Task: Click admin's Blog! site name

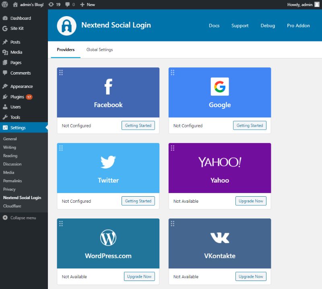Action: [32, 4]
